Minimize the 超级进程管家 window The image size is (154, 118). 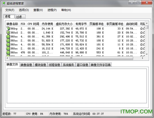point(132,3)
